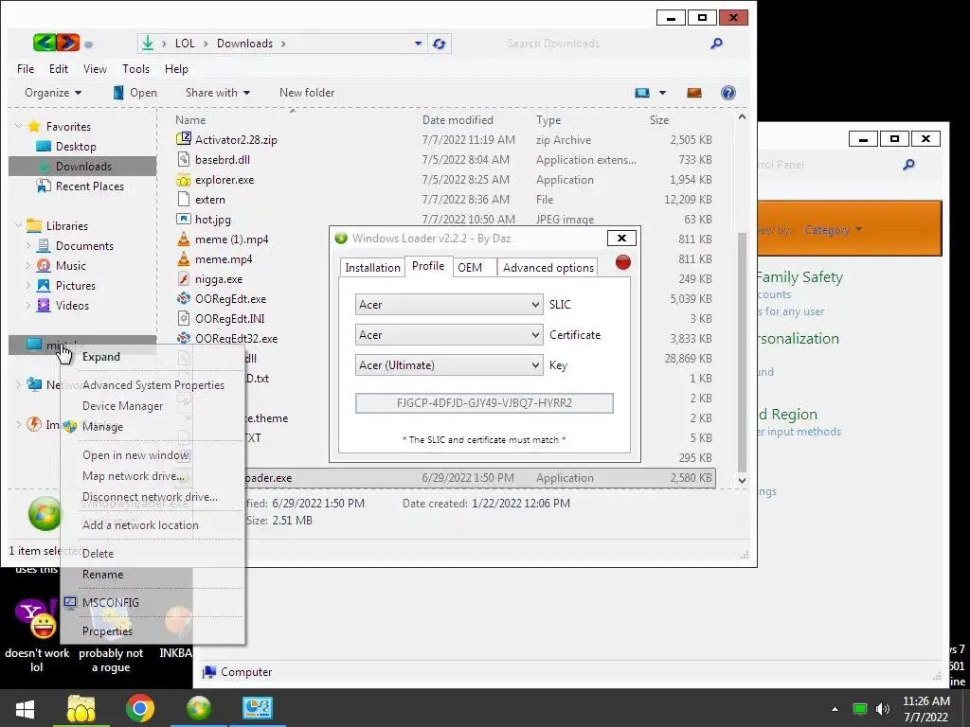The image size is (970, 727).
Task: Choose Properties in the context menu
Action: point(107,631)
